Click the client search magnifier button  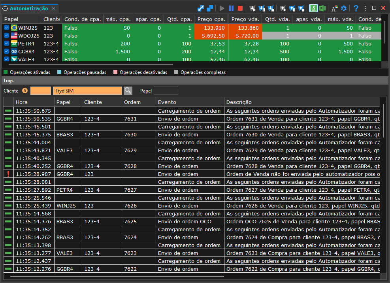pos(128,91)
